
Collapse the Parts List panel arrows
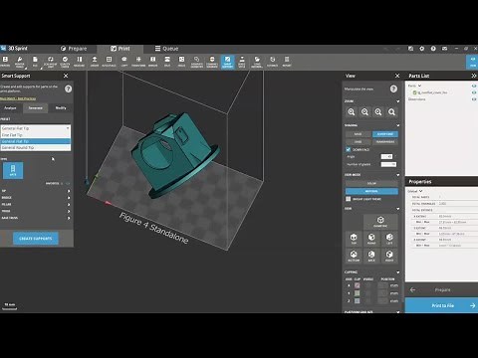coord(474,76)
